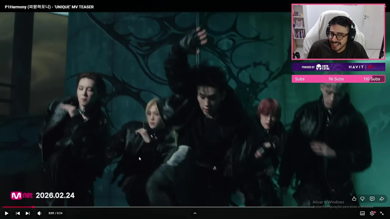This screenshot has width=390, height=219.
Task: Click the Mnet logo in video
Action: pos(22,196)
